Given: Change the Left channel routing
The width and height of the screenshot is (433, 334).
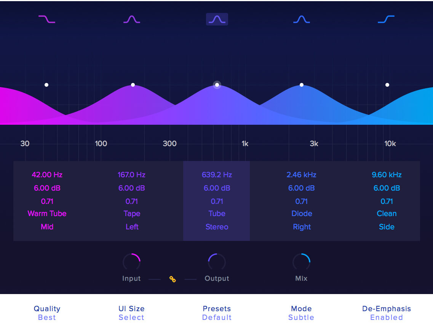Looking at the screenshot, I should [x=132, y=227].
